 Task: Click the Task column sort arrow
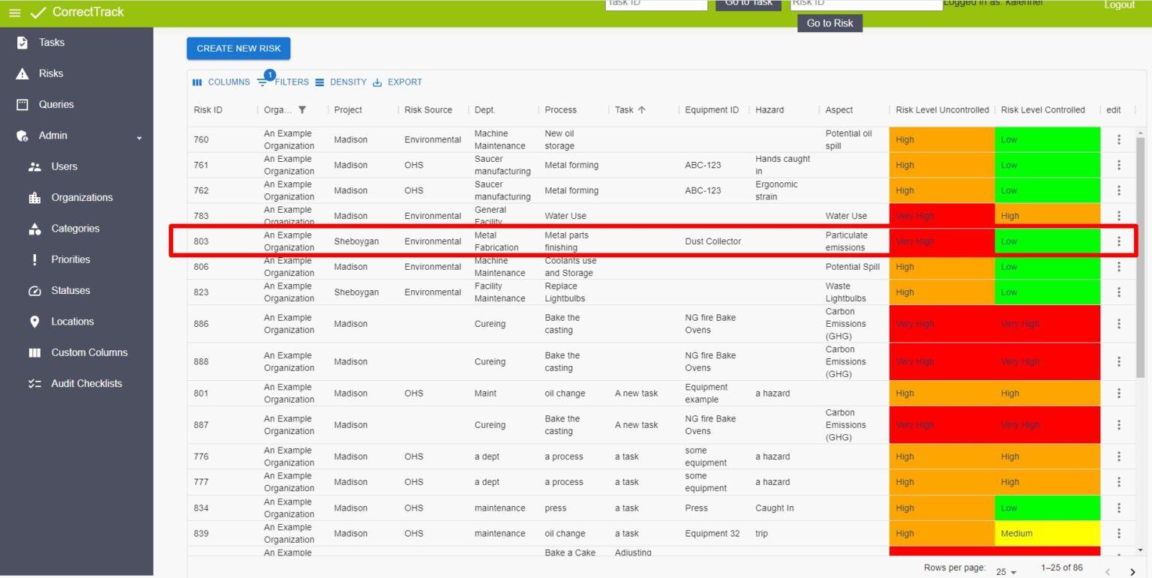point(641,110)
